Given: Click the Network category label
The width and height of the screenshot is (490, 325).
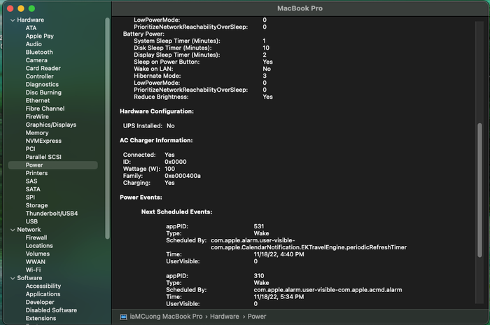Looking at the screenshot, I should tap(29, 230).
